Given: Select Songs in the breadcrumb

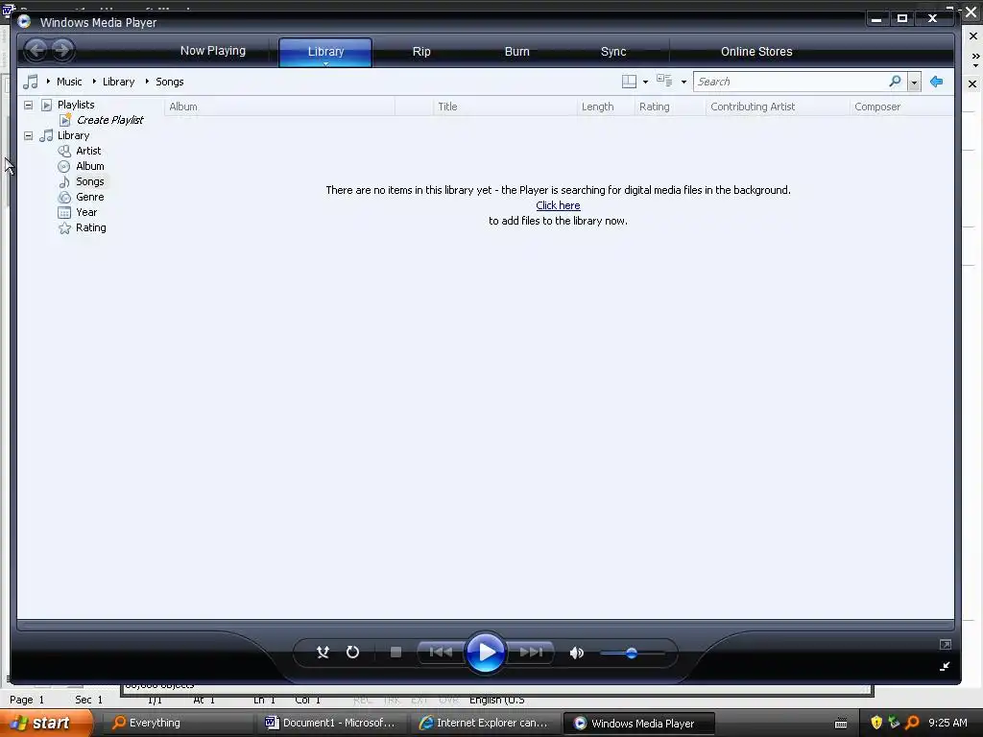Looking at the screenshot, I should (x=169, y=82).
